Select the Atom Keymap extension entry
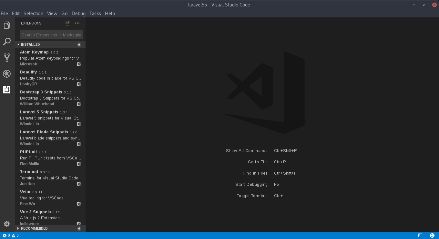The image size is (439, 239). coord(50,58)
